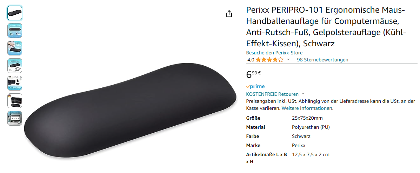Viewport: 420px width, 173px height.
Task: Select the first thumbnail with plain wrist rest
Action: click(x=15, y=13)
